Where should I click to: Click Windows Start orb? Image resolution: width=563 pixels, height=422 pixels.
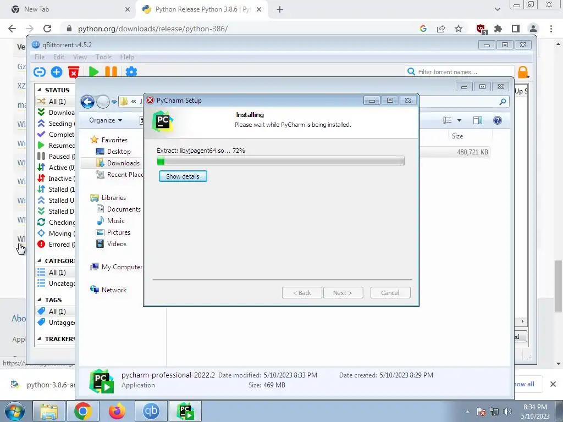14,411
